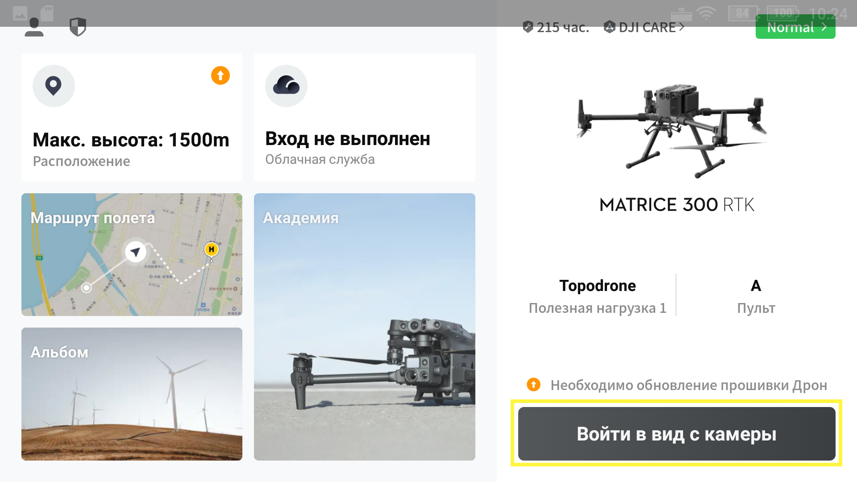Image resolution: width=857 pixels, height=482 pixels.
Task: Tap the Matrice 300 RTK drone image
Action: (673, 130)
